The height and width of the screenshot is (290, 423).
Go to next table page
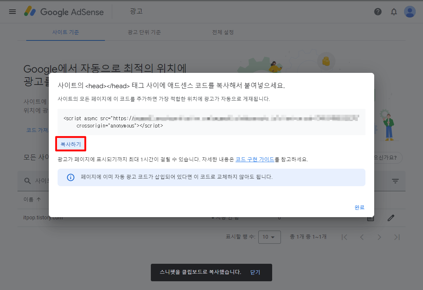click(x=379, y=237)
